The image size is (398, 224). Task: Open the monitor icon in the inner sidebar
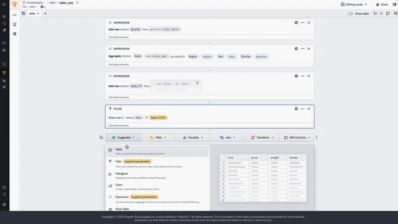15,24
